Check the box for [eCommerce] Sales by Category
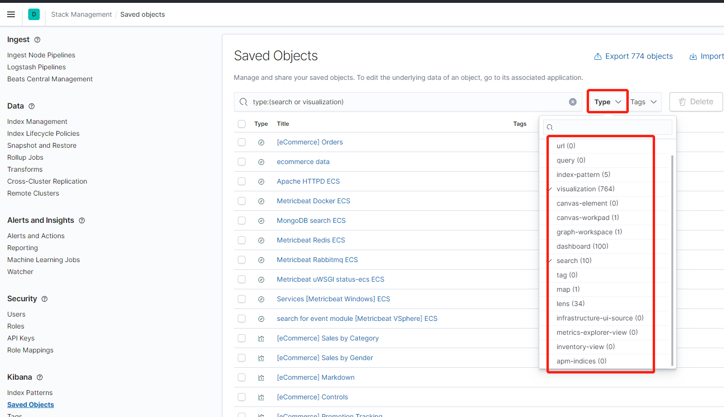Image resolution: width=724 pixels, height=417 pixels. pyautogui.click(x=242, y=338)
